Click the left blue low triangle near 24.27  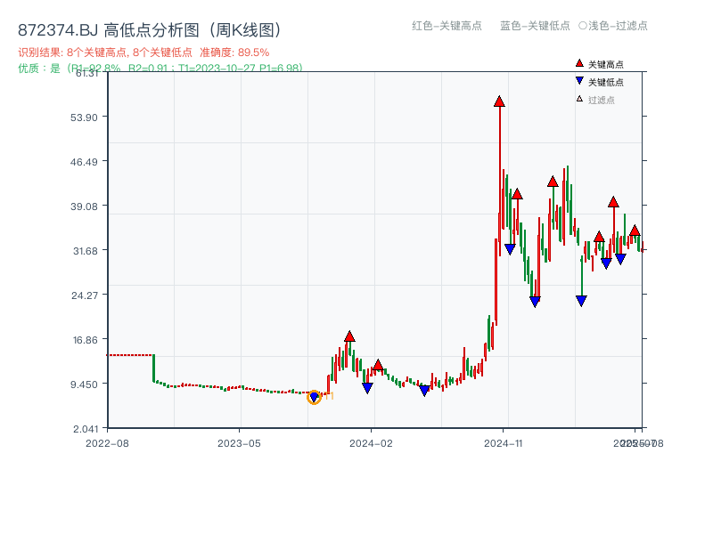coord(535,302)
